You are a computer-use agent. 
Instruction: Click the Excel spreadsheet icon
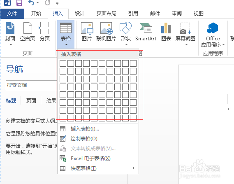[x=63, y=158]
